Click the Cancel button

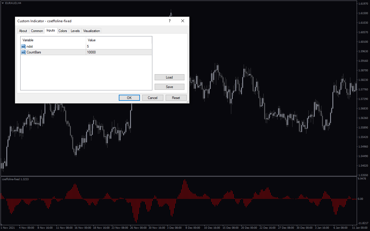(153, 98)
